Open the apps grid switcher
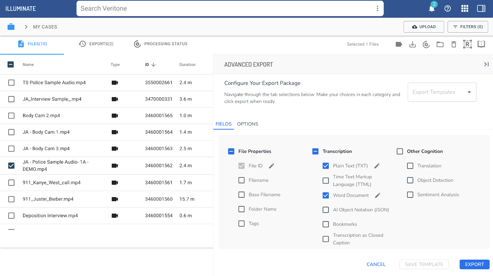This screenshot has width=493, height=276. [465, 8]
